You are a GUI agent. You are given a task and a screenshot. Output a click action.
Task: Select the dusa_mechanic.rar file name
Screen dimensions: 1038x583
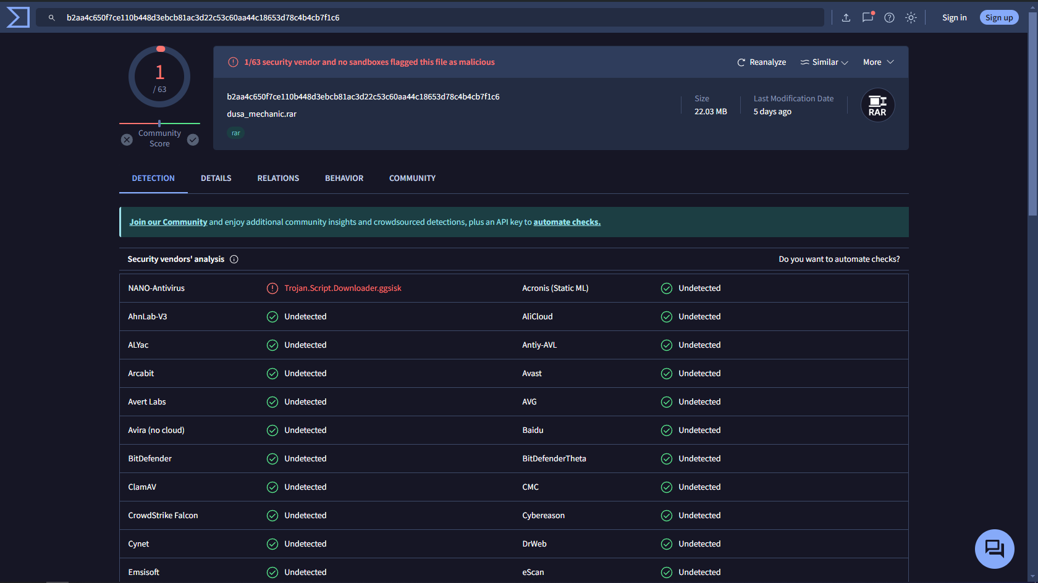(x=261, y=114)
